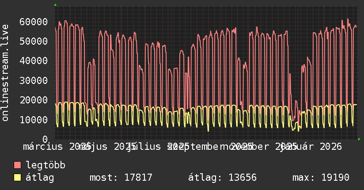
Task: Click the onlinestream.live vertical axis title
Action: 5,73
